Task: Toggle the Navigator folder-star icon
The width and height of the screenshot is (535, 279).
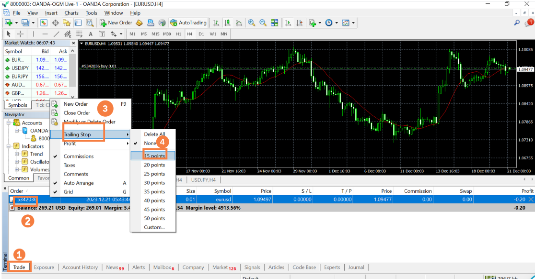Action: coord(67,23)
